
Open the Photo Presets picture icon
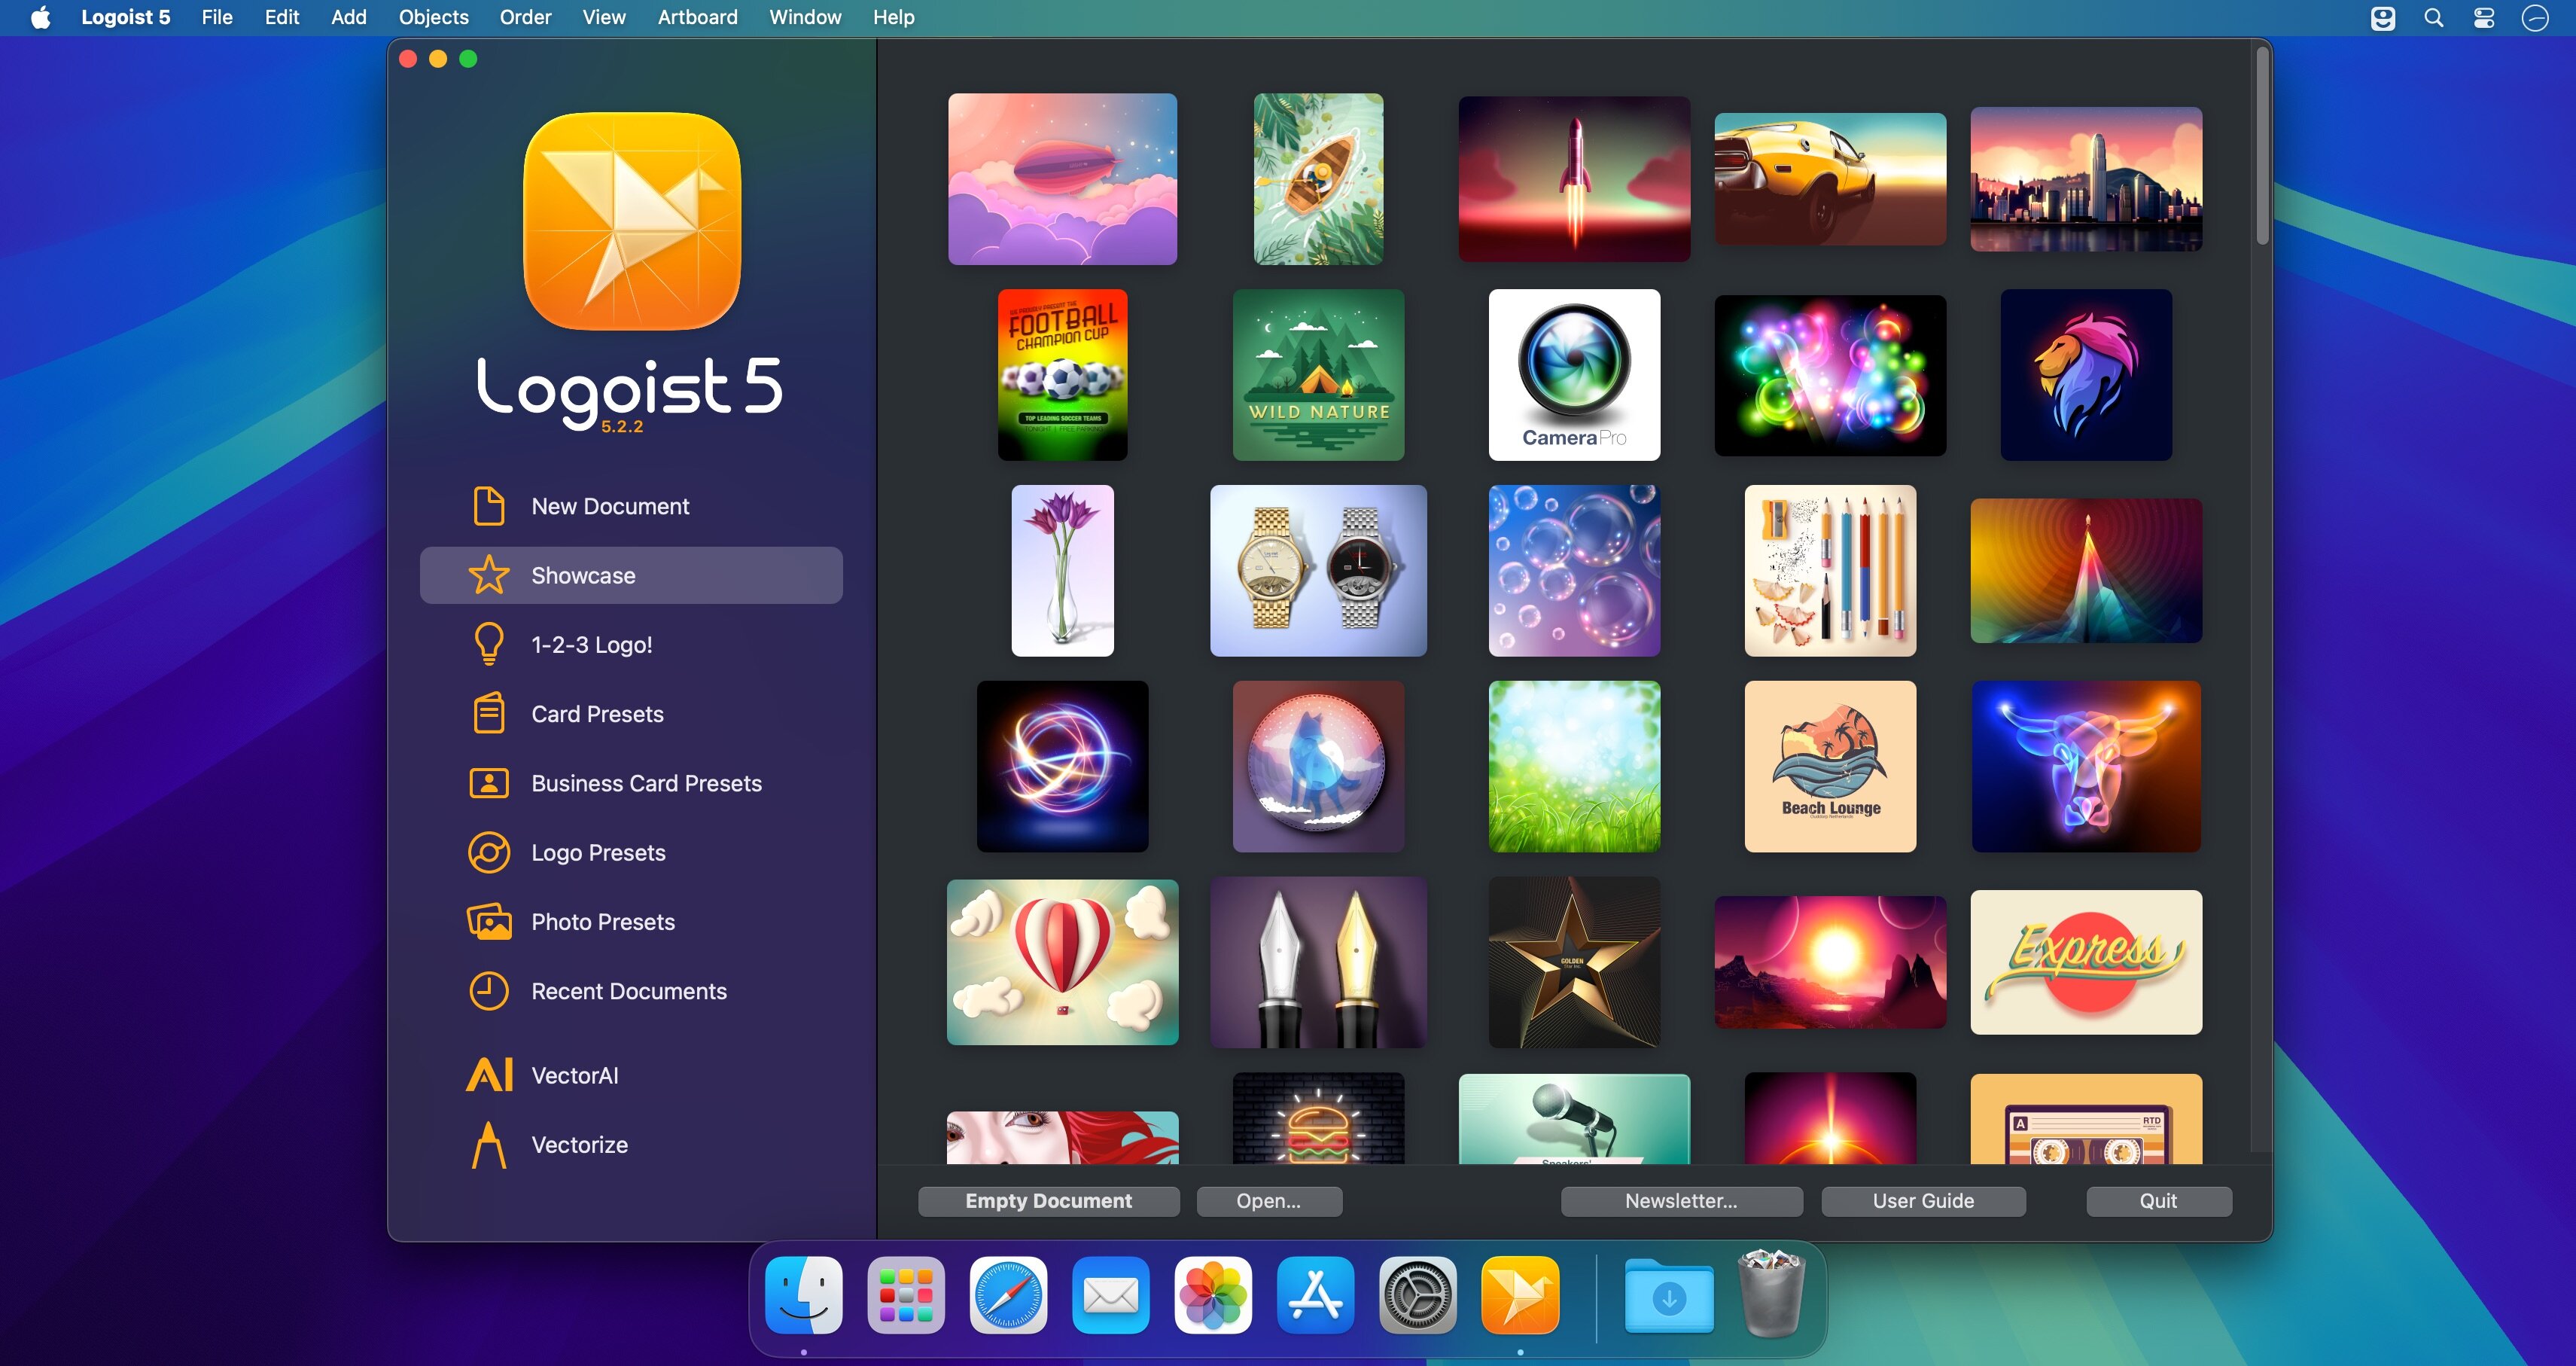pos(488,921)
